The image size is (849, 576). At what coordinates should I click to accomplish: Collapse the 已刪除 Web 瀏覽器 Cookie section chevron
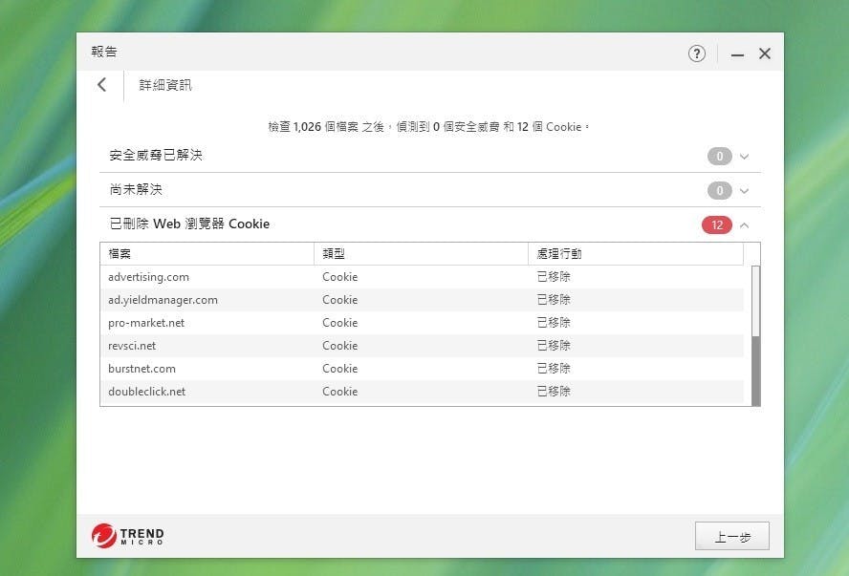coord(744,225)
